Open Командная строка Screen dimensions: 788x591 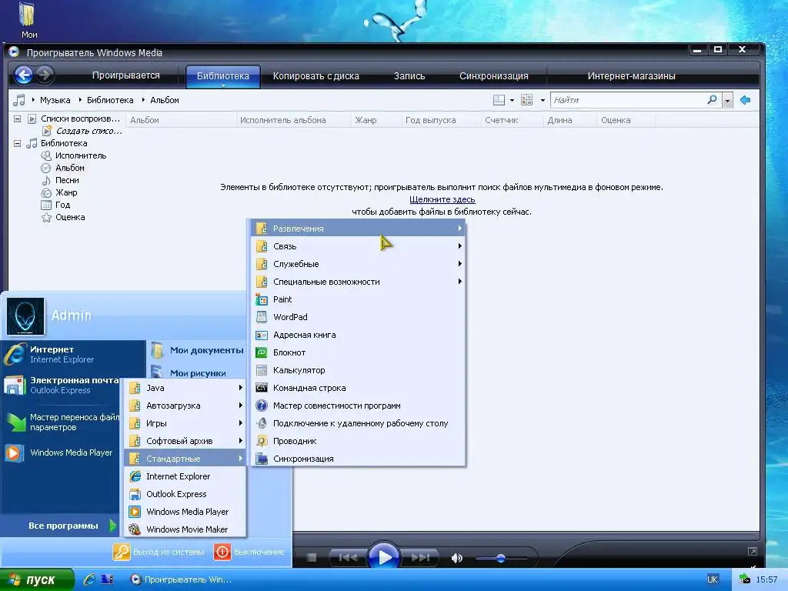pos(358,388)
